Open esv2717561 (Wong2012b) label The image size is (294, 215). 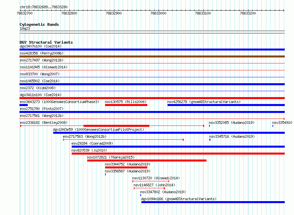[x=42, y=116]
